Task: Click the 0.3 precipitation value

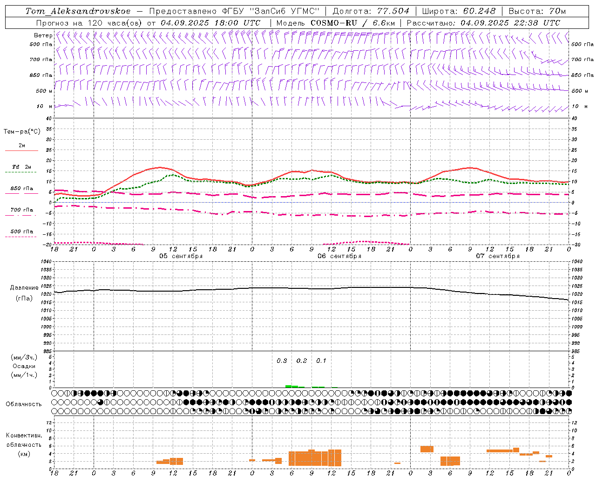Action: (x=282, y=361)
